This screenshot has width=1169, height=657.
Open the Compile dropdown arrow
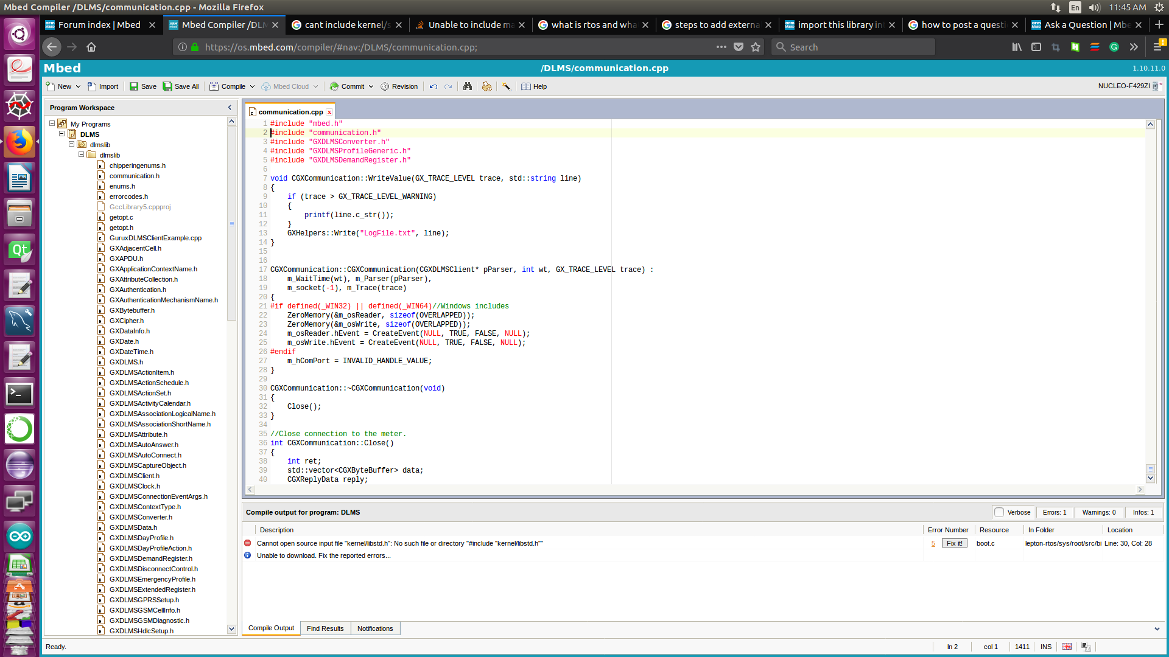pyautogui.click(x=253, y=86)
